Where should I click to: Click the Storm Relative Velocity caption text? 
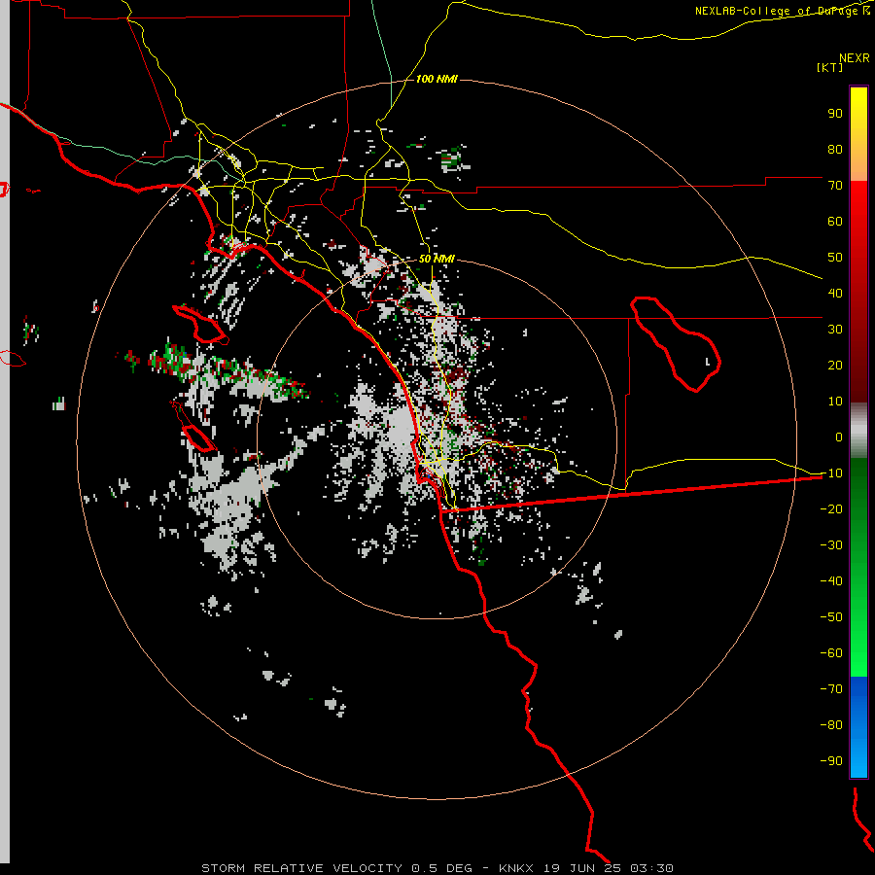(x=437, y=868)
